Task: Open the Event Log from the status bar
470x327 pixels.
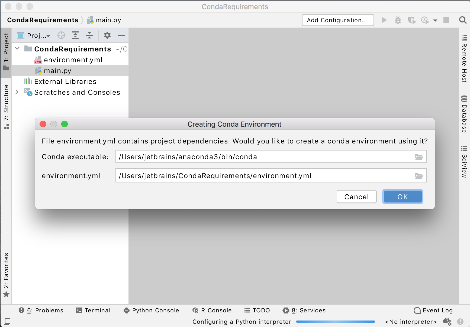Action: click(433, 310)
